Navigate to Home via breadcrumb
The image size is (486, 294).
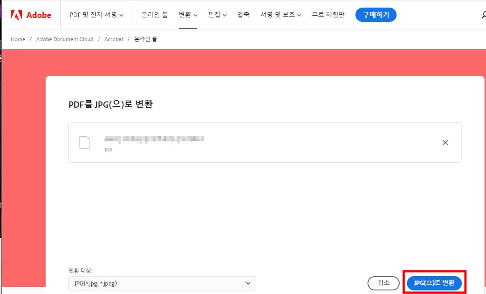(17, 39)
